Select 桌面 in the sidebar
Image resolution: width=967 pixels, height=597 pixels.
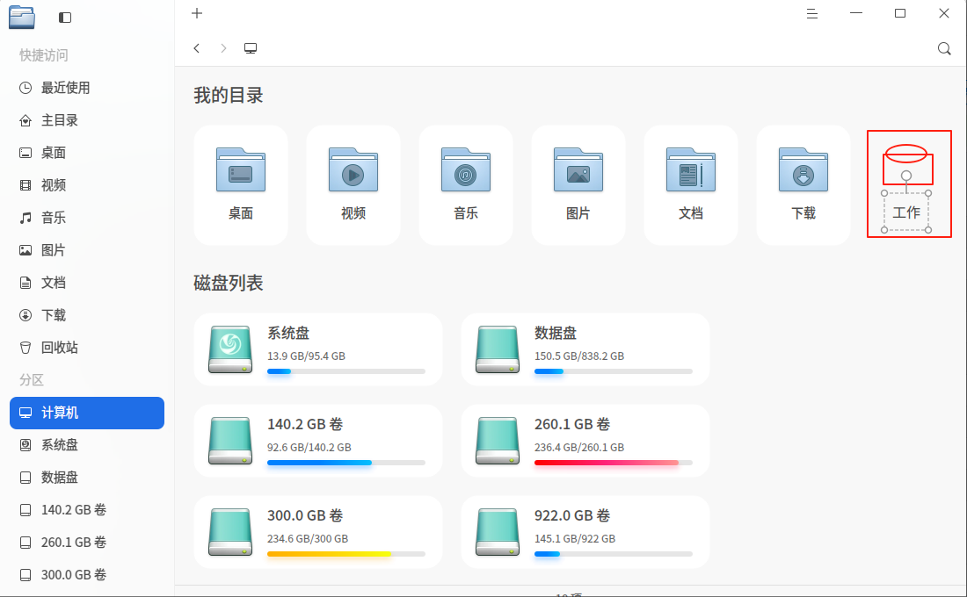click(x=87, y=153)
